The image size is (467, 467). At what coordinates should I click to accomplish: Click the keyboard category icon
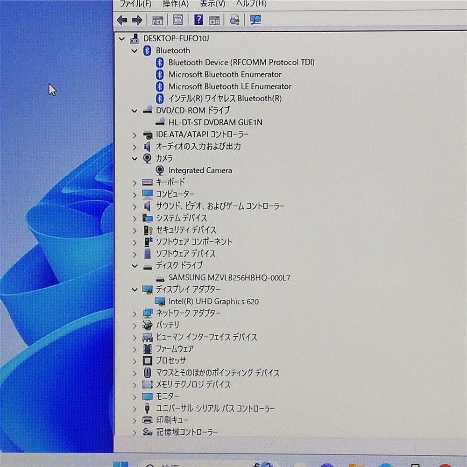click(x=148, y=182)
